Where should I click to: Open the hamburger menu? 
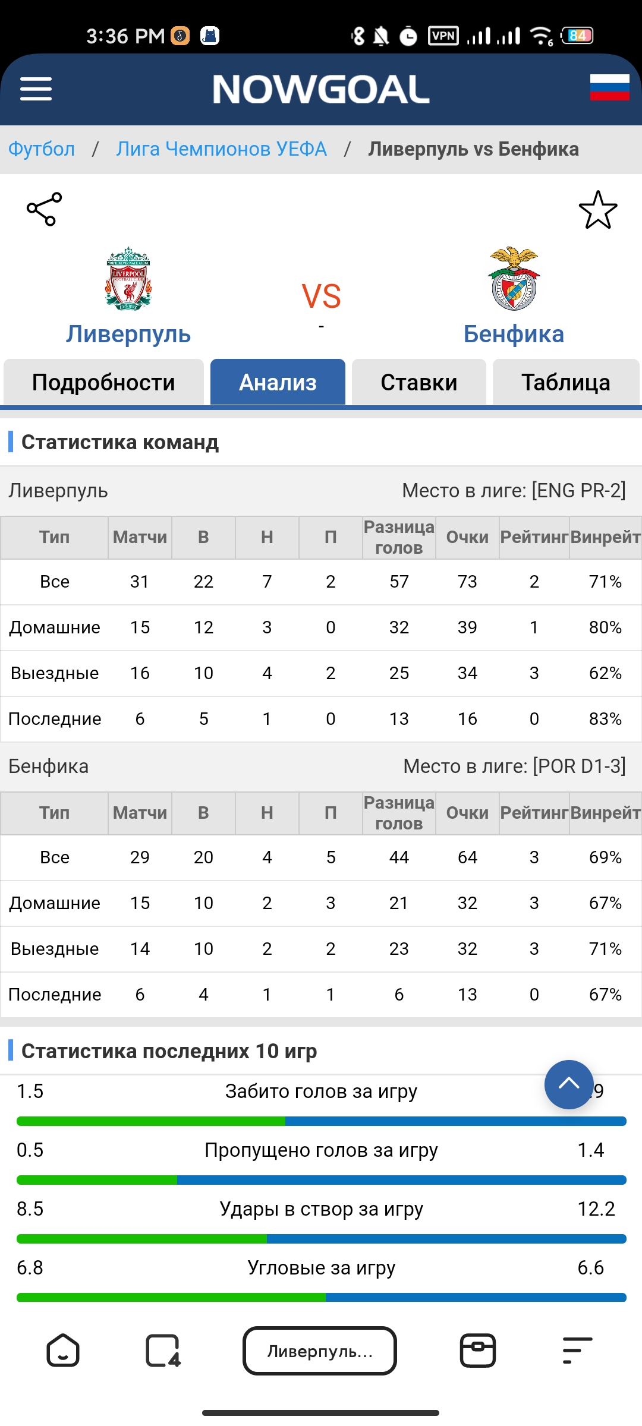point(36,89)
